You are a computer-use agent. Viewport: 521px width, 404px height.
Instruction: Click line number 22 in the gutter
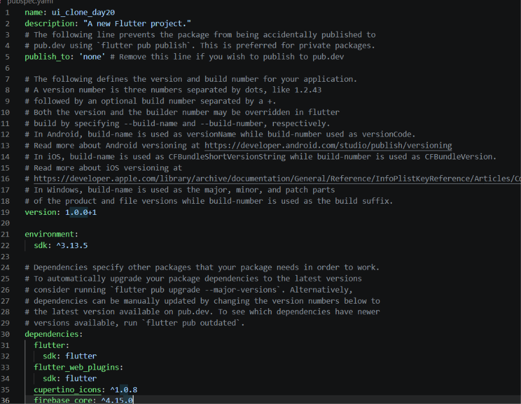pos(5,246)
